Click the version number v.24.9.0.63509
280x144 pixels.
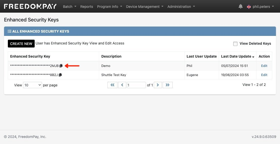(x=264, y=137)
